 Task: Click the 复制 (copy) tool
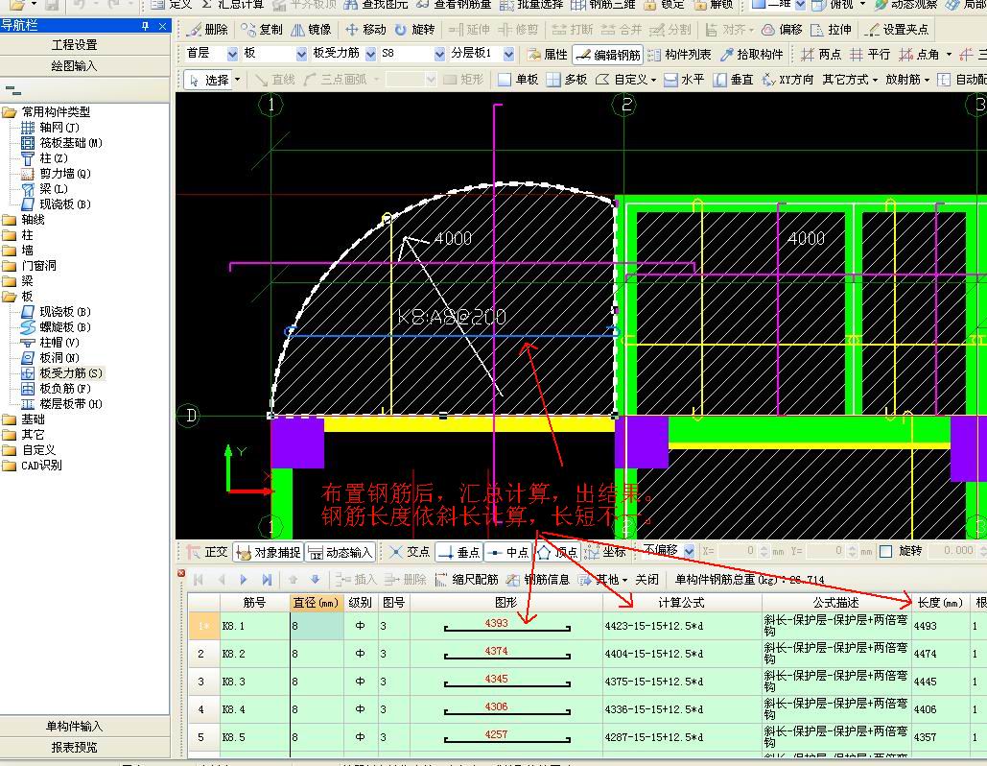pos(262,30)
